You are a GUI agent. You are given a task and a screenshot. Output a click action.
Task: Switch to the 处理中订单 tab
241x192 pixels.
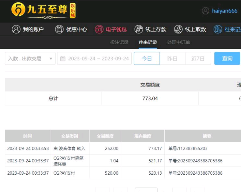coord(179,42)
